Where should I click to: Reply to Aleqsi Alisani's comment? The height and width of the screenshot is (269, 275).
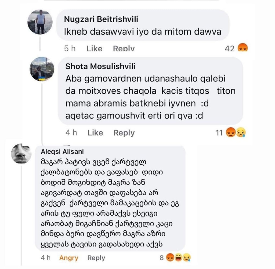tap(96, 258)
